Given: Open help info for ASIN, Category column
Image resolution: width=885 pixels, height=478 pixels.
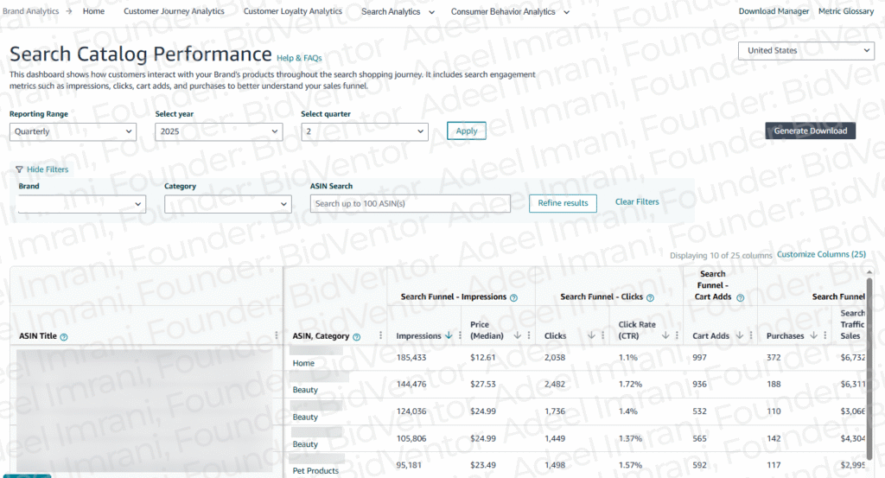Looking at the screenshot, I should pyautogui.click(x=357, y=337).
